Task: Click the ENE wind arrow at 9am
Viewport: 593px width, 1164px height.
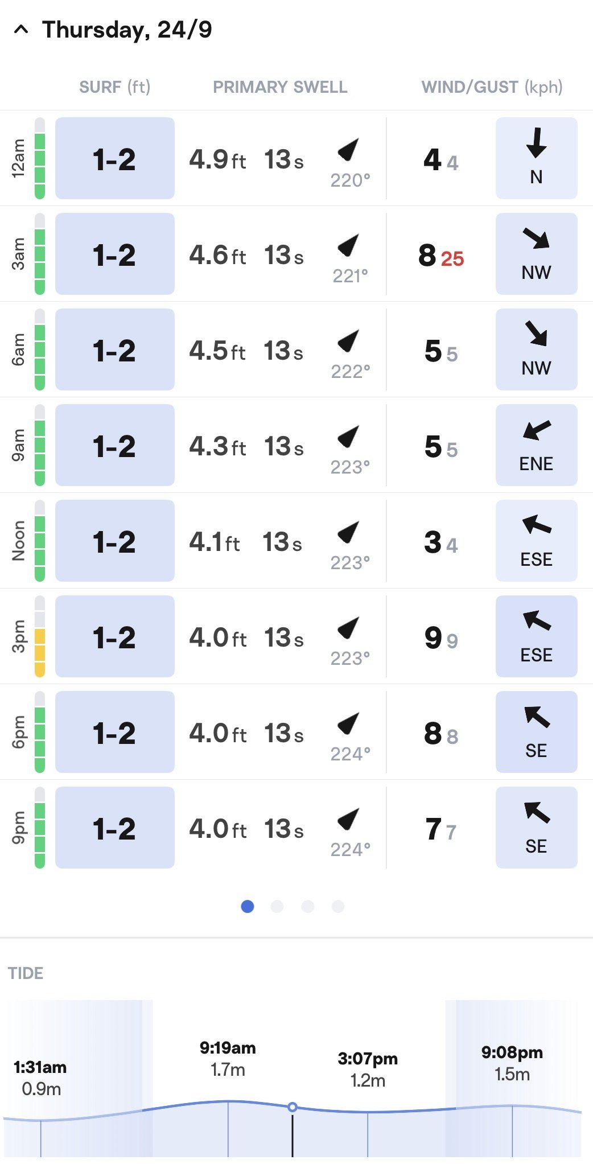Action: [536, 430]
